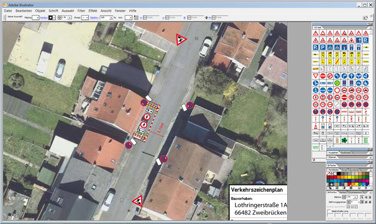Image resolution: width=376 pixels, height=224 pixels.
Task: Open the Datei menu
Action: pos(7,11)
